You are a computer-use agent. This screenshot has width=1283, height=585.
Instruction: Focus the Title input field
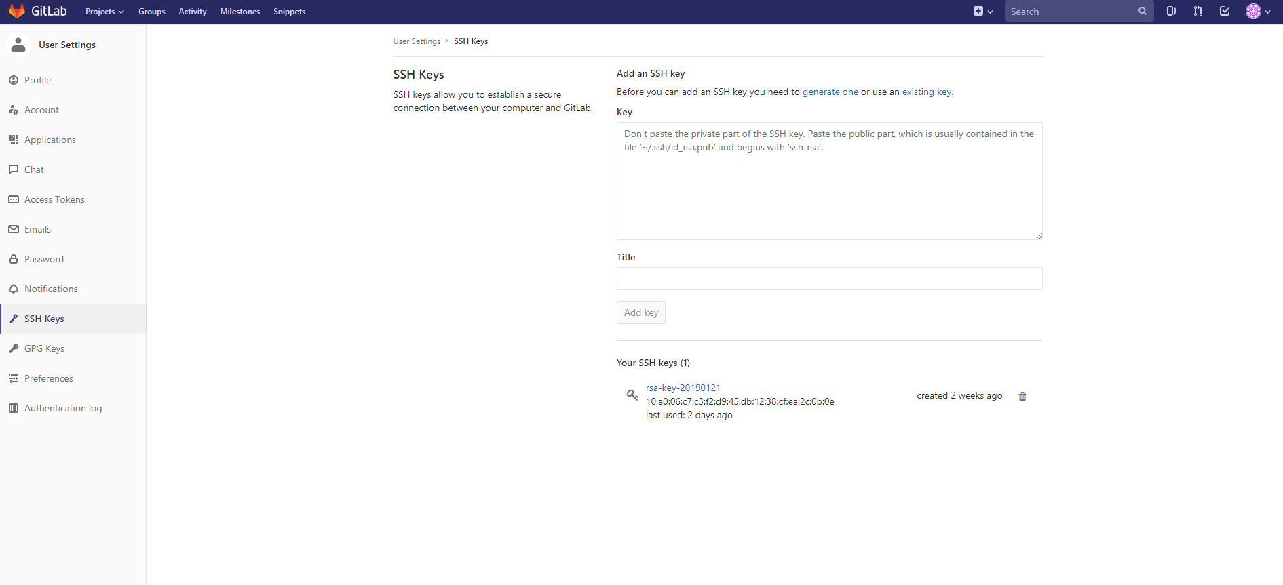pos(830,279)
